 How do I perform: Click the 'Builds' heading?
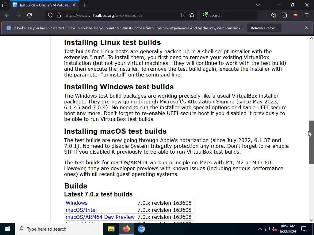(x=76, y=186)
